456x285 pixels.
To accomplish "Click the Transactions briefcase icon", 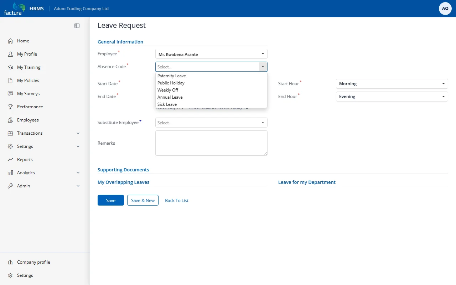I will tap(10, 133).
